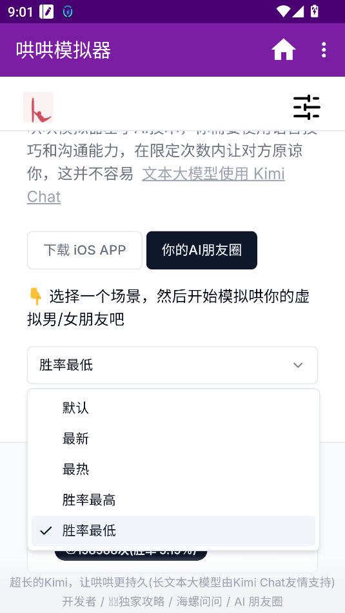Tap the red Kimi logo image

point(38,107)
